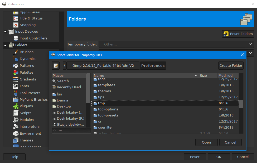Select the tool-presets folder
The width and height of the screenshot is (257, 163).
pos(166,115)
